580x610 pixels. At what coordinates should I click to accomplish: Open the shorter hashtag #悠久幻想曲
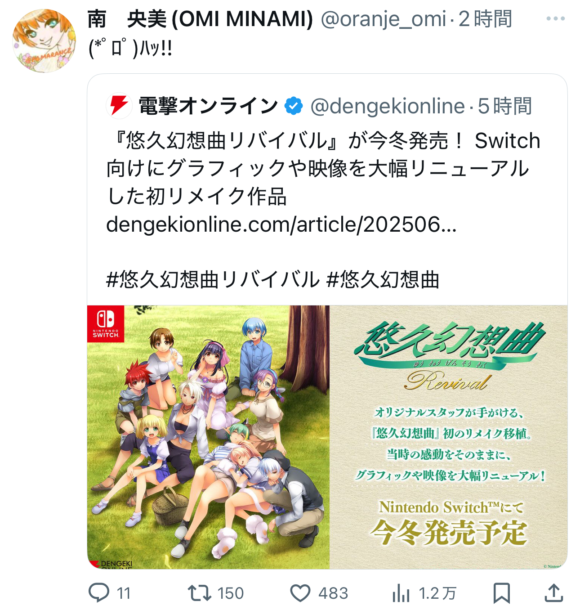pos(383,280)
